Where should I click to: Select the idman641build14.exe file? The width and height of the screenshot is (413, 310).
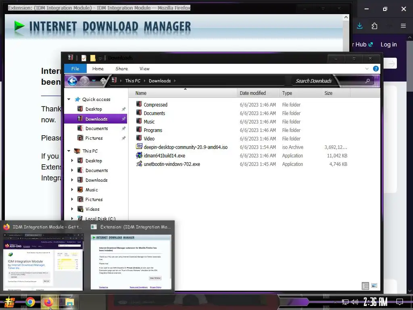(x=165, y=155)
